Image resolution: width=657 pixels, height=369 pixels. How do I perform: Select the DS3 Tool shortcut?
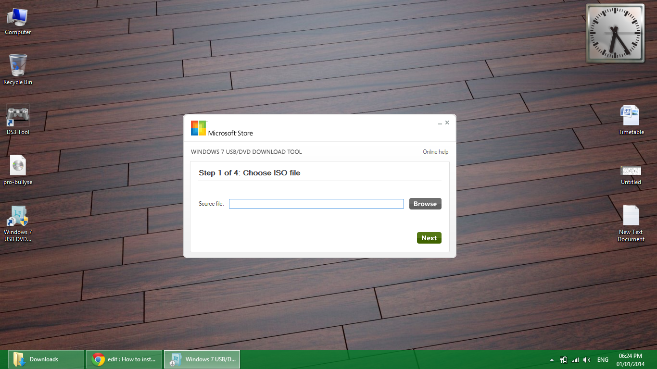(18, 120)
